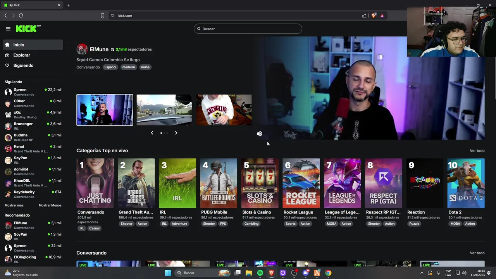Viewport: 496px width, 279px height.
Task: Open File Explorer from taskbar
Action: tap(249, 273)
